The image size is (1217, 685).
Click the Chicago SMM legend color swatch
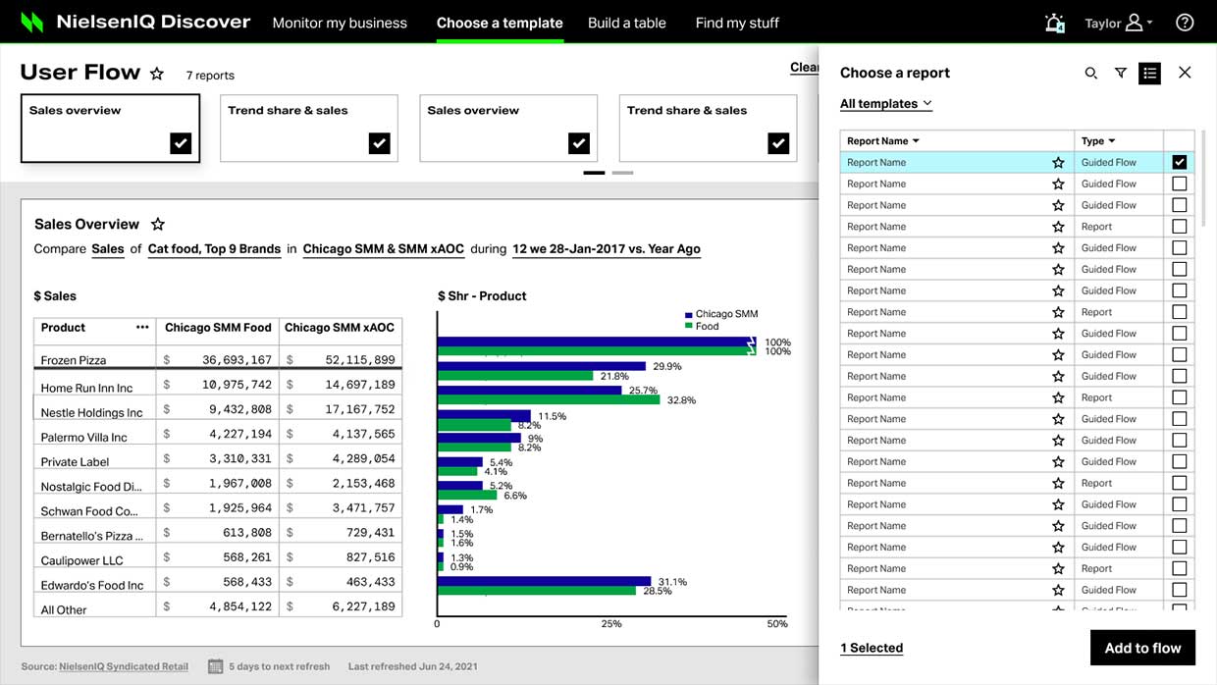689,314
